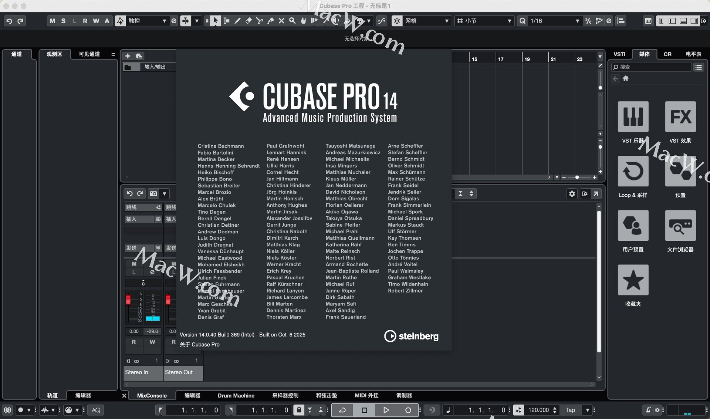The width and height of the screenshot is (710, 419).
Task: Switch to the VSTi tab
Action: [619, 54]
